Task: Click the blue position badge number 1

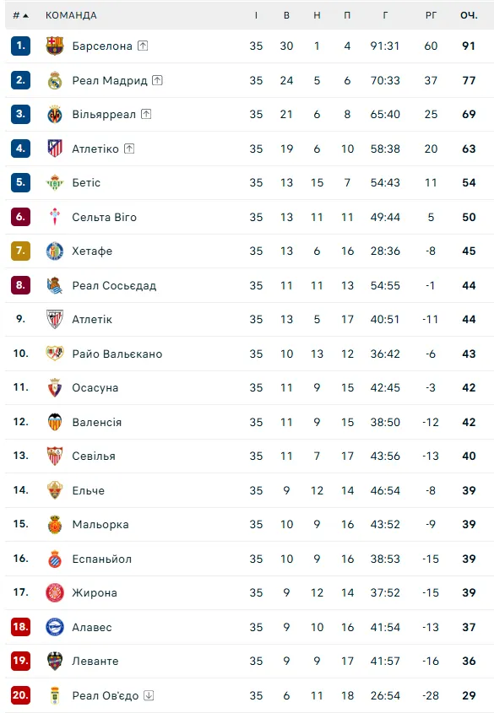Action: pos(20,46)
